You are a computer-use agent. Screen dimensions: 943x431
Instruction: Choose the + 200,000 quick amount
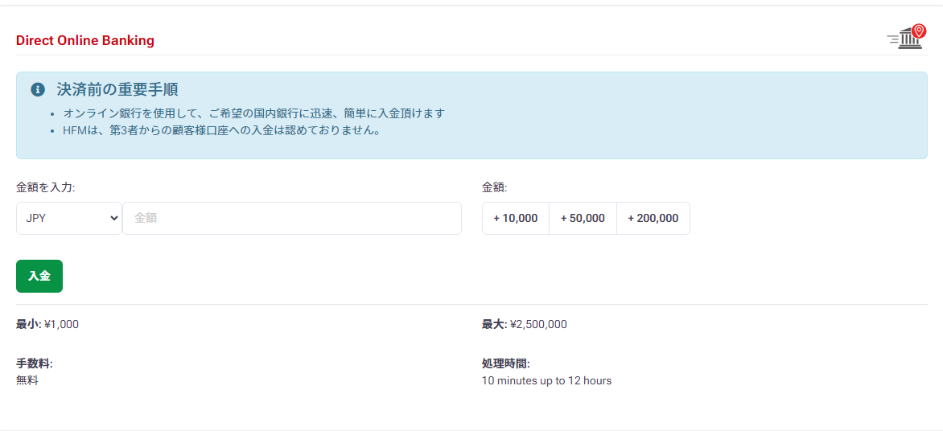[x=653, y=218]
